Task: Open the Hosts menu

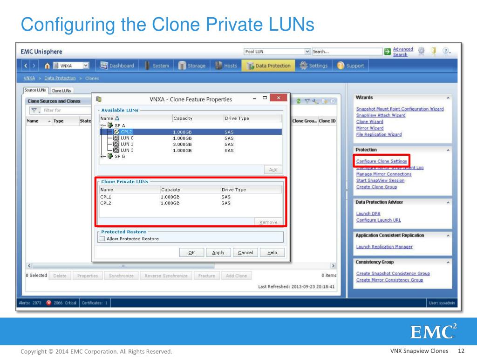Action: (x=226, y=66)
